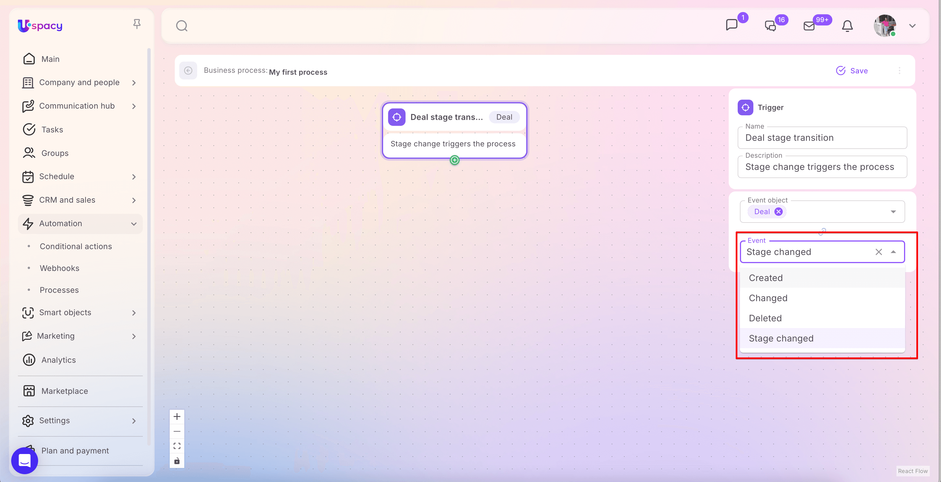Click the back arrow beside Business process
The width and height of the screenshot is (941, 482).
tap(188, 71)
